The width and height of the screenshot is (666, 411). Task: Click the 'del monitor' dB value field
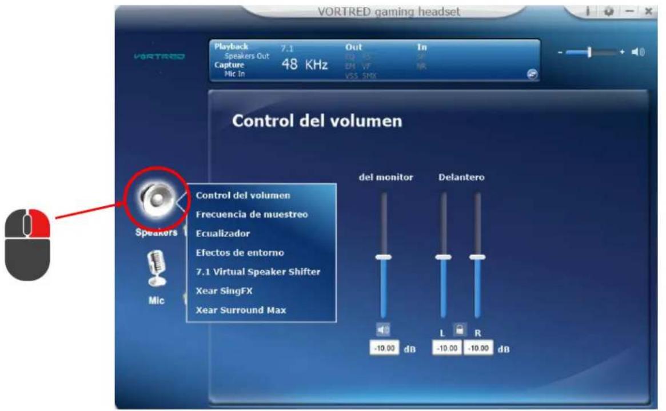(384, 348)
